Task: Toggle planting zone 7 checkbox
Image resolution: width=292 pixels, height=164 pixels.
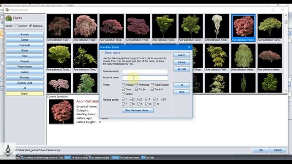Action: pyautogui.click(x=123, y=104)
